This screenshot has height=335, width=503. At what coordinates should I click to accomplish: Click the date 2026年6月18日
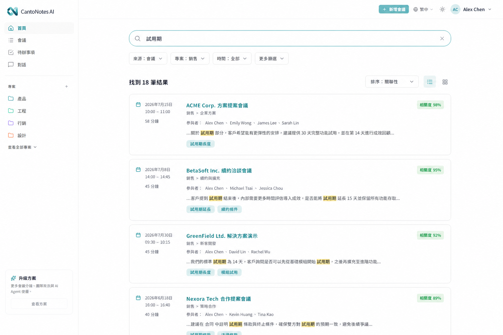[x=158, y=298]
